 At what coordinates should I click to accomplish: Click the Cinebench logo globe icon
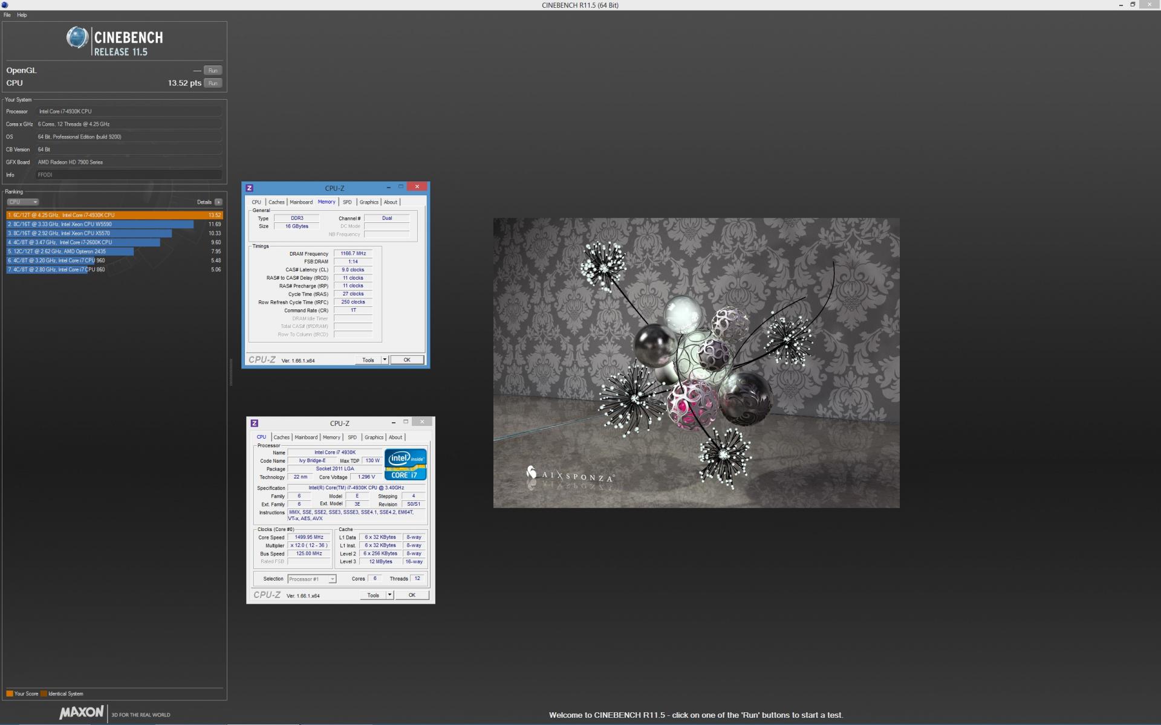pyautogui.click(x=77, y=37)
